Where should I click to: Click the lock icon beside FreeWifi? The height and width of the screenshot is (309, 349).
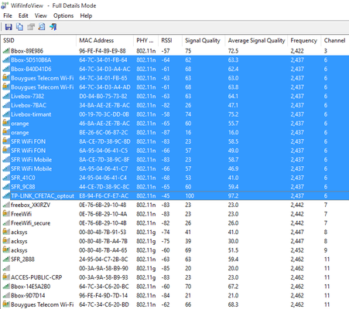click(6, 214)
